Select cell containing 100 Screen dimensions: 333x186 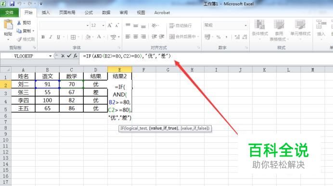47,100
